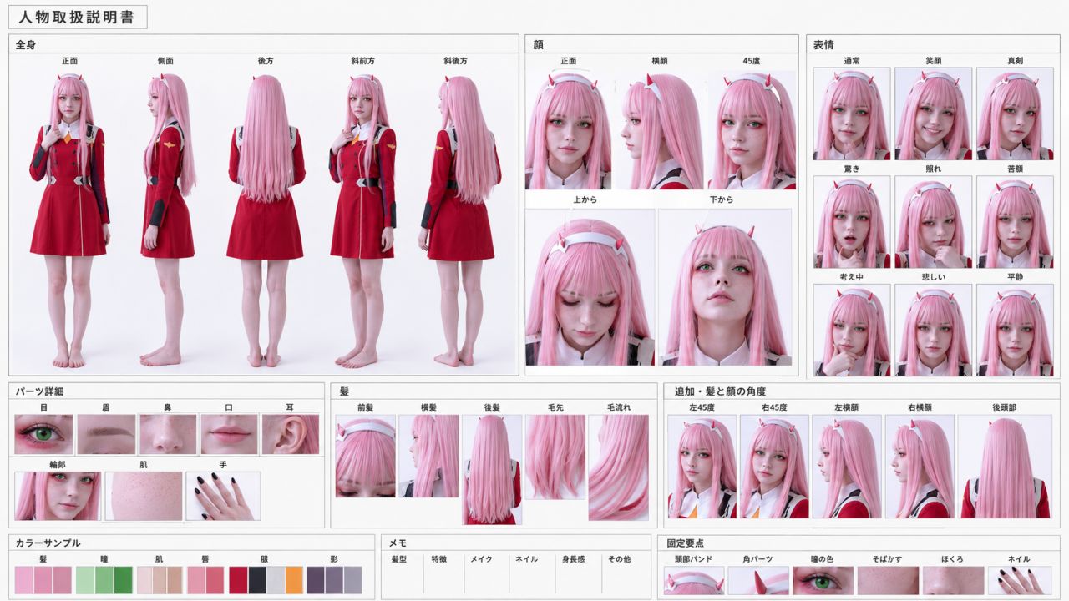This screenshot has width=1069, height=601.
Task: Click the 表情 section heading
Action: click(x=823, y=45)
